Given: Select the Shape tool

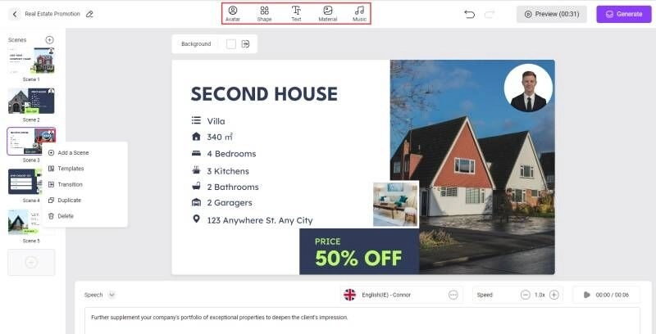Looking at the screenshot, I should click(x=264, y=13).
